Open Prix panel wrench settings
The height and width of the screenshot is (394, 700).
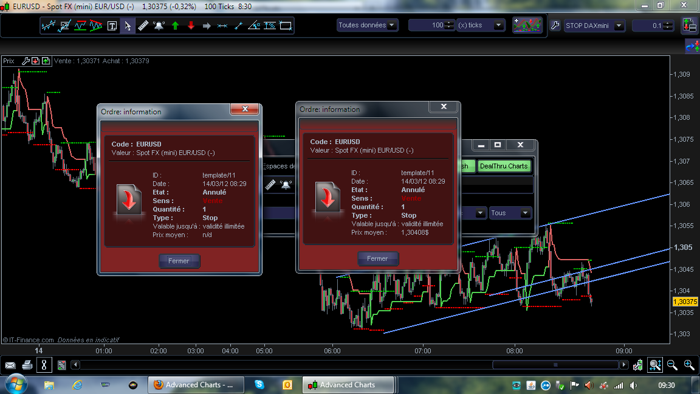(26, 61)
